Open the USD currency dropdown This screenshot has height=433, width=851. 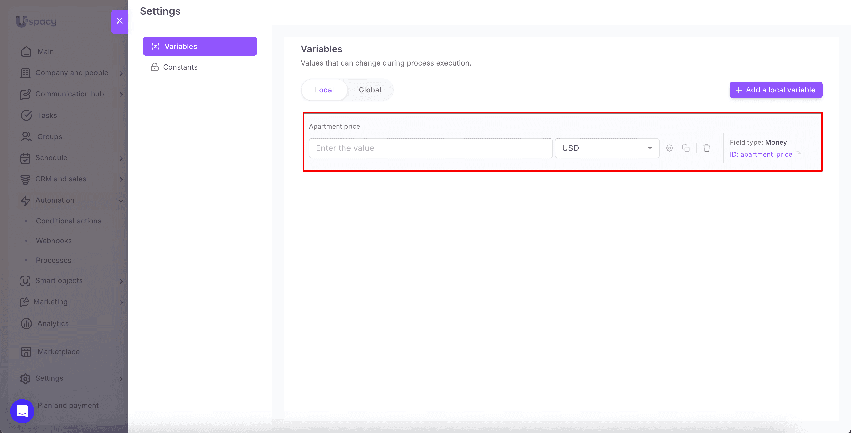(607, 148)
